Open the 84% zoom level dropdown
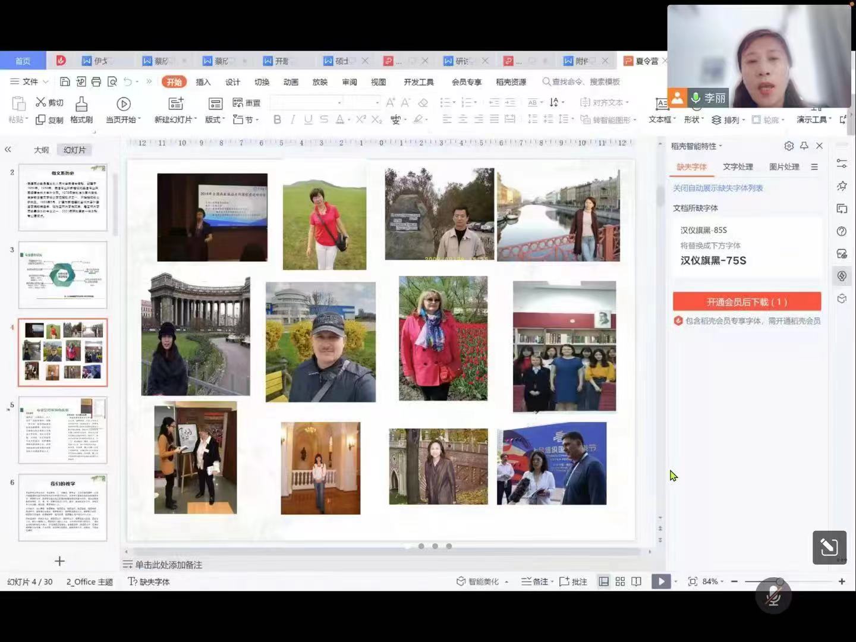 click(713, 581)
